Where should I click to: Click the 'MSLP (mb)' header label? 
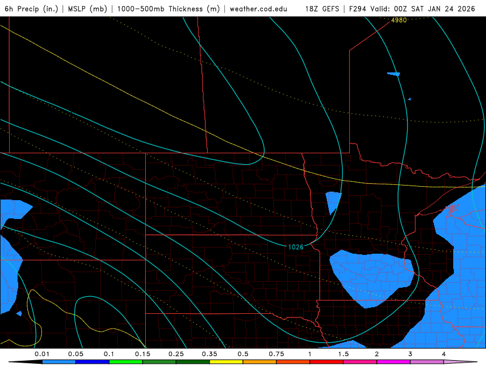[x=87, y=9]
